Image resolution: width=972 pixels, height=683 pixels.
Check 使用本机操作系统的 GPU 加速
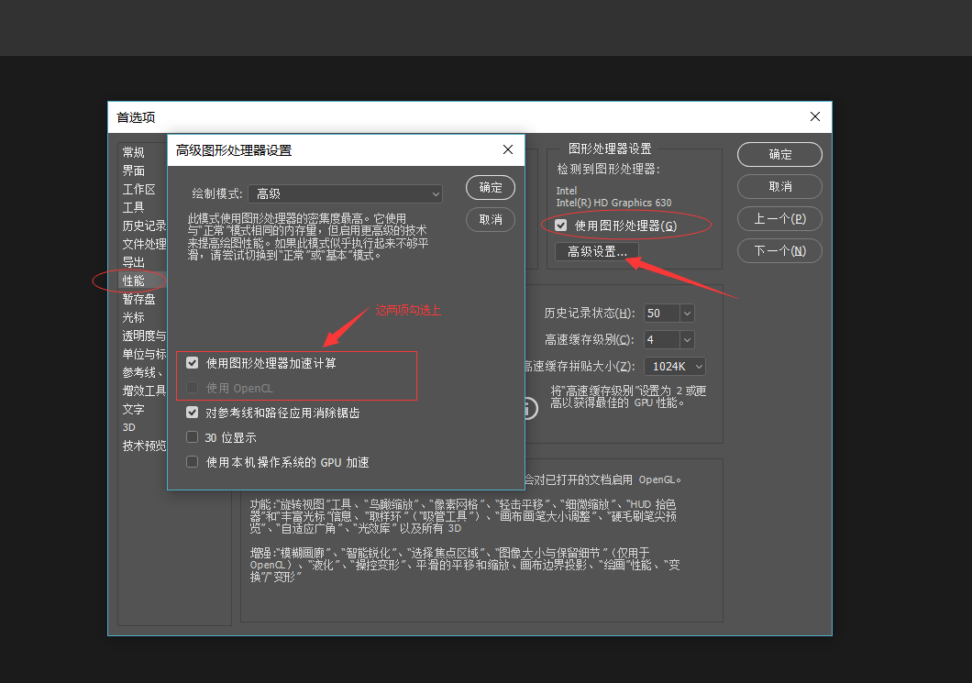(x=193, y=462)
